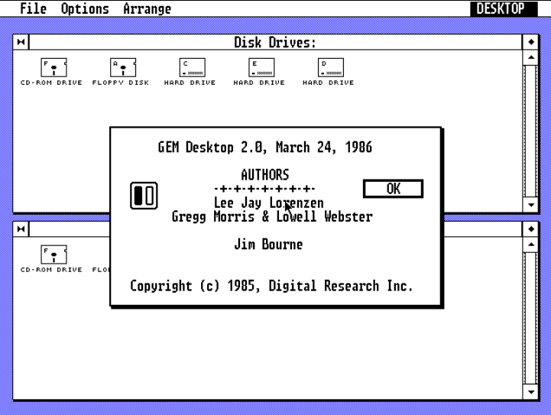Close the lower window using its close box
The image size is (551, 415).
tap(21, 229)
